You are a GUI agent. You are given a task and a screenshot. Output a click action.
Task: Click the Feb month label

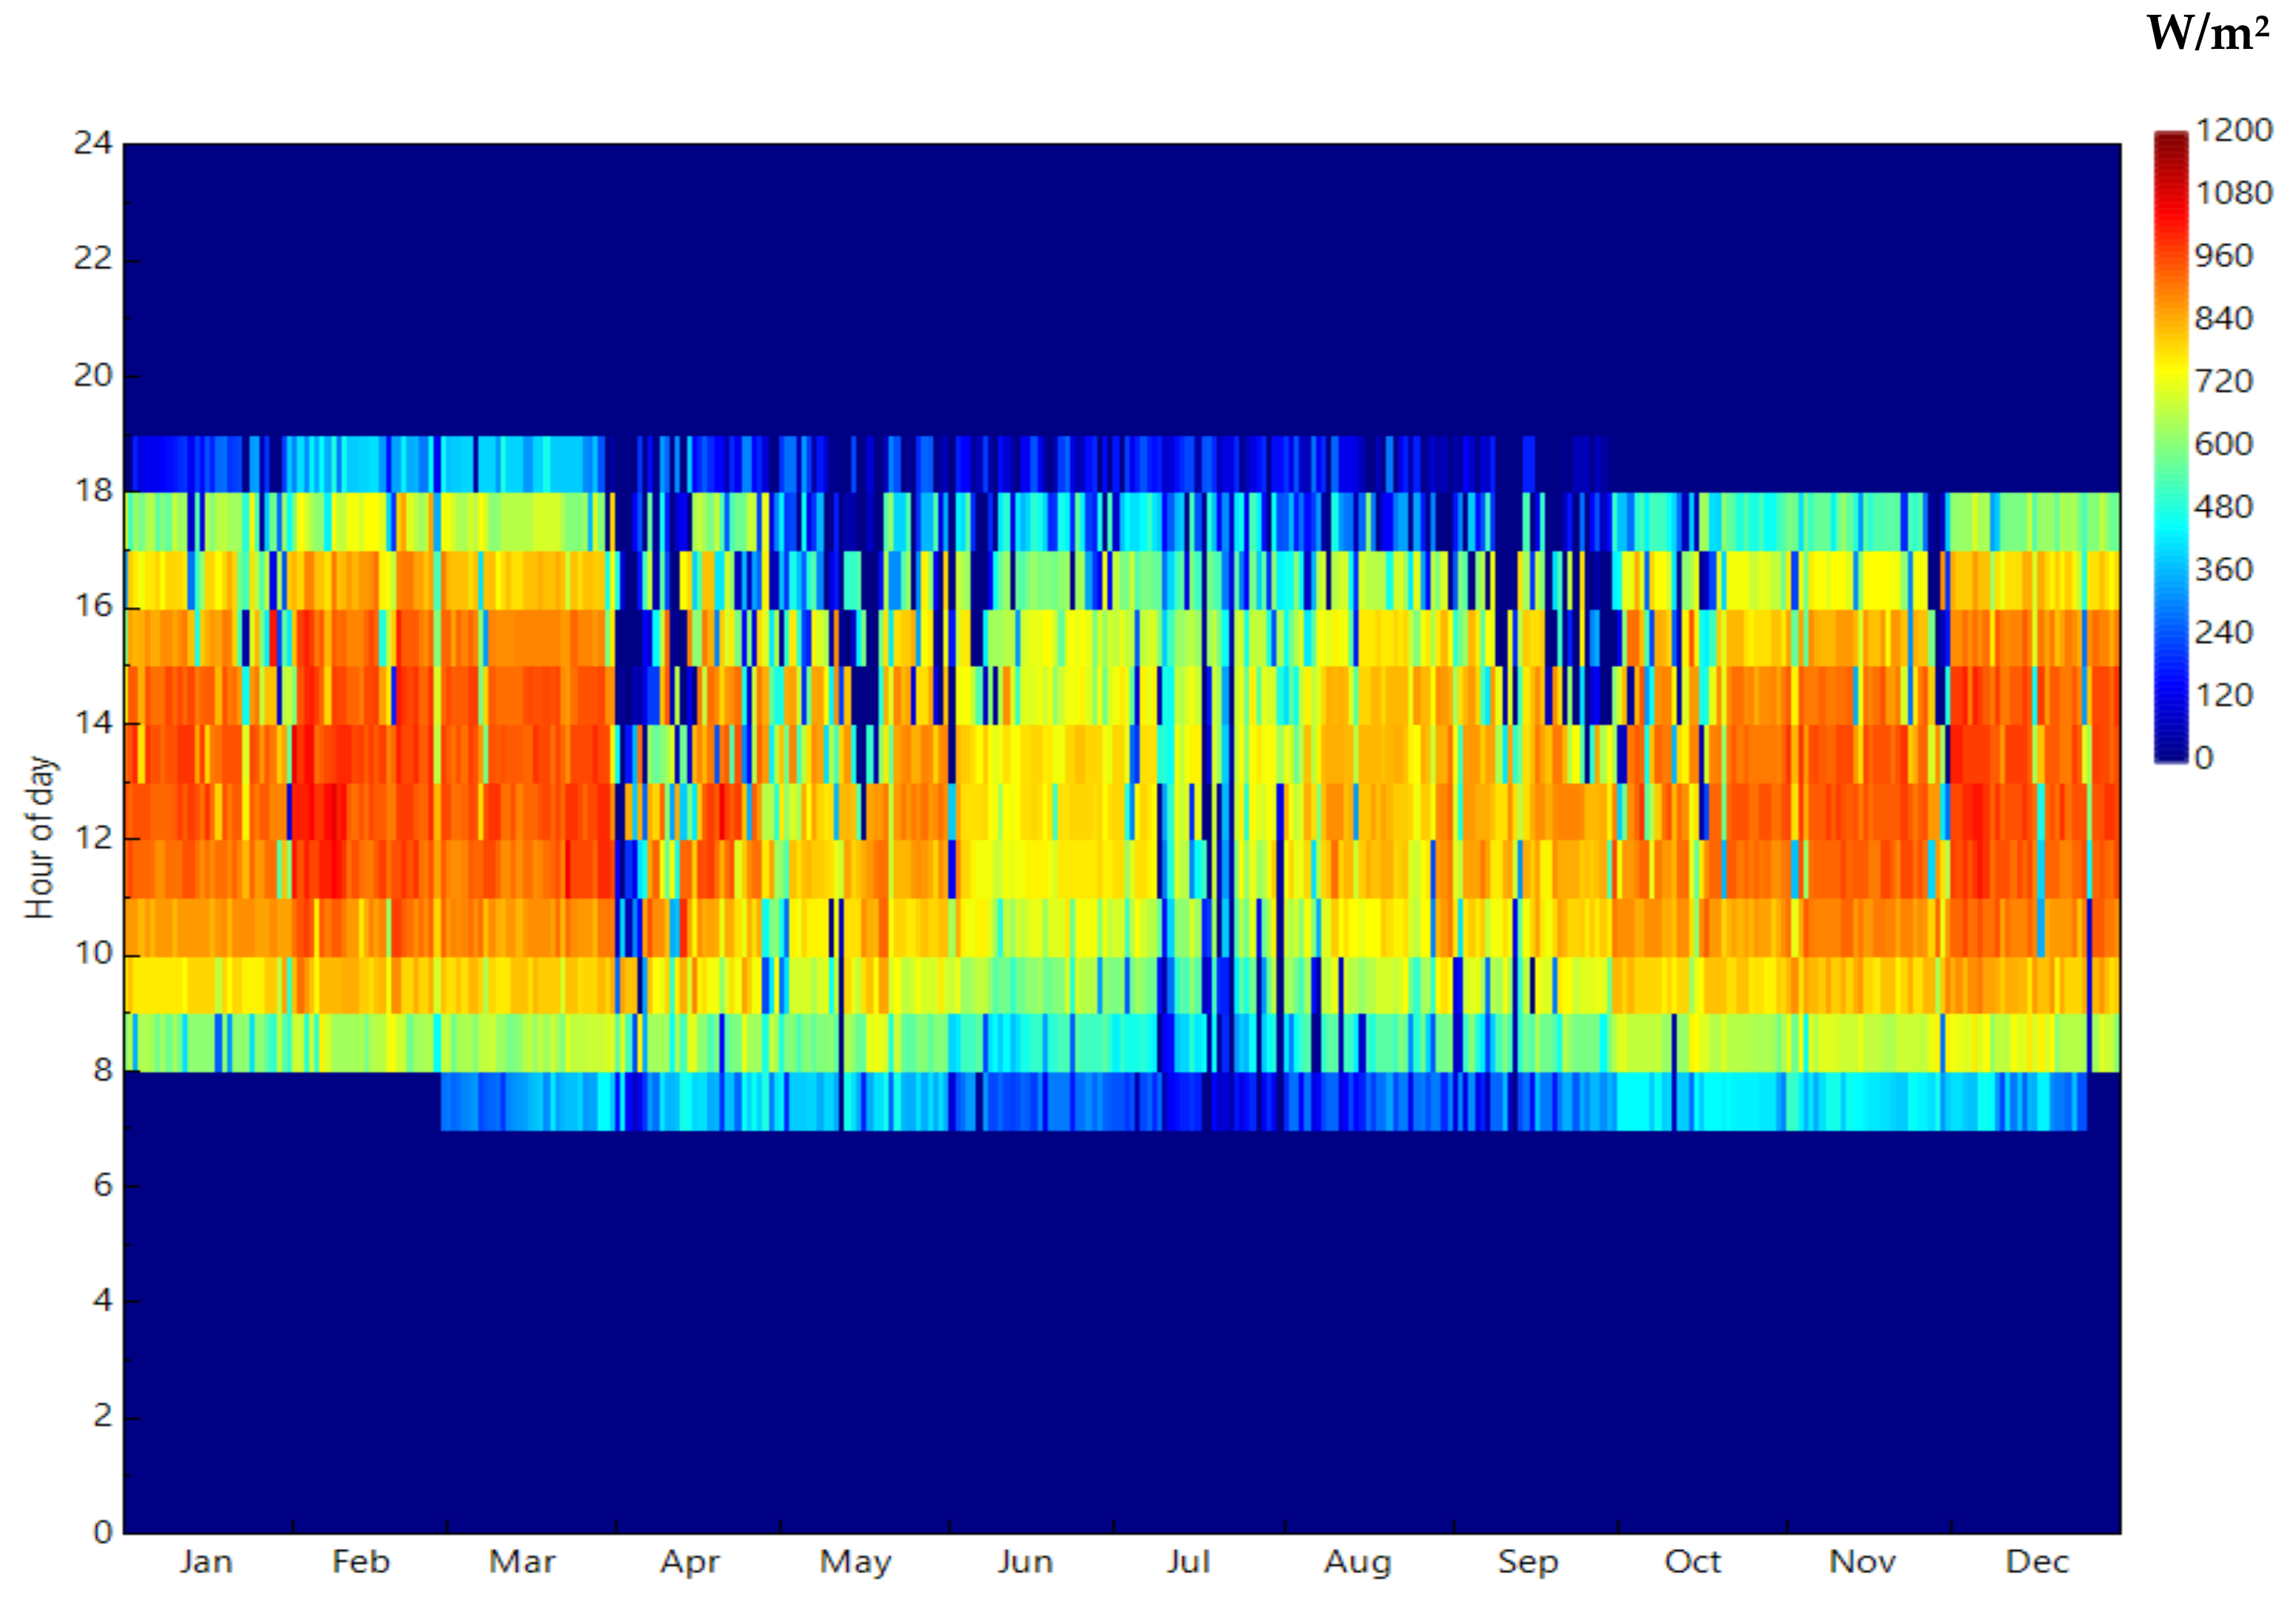pos(360,1562)
